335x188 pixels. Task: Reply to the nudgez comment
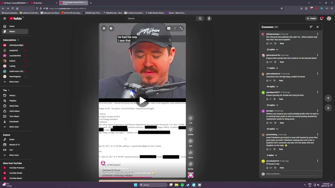(282, 123)
